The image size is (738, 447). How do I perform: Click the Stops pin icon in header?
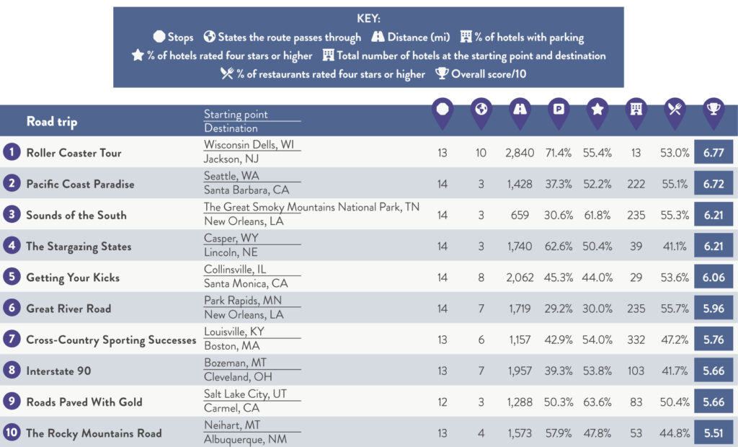point(442,110)
